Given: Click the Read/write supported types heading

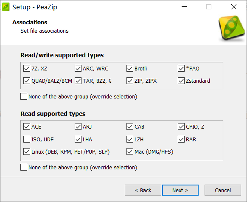Looking at the screenshot, I should [62, 55].
